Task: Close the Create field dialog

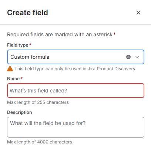Action: 138,13
